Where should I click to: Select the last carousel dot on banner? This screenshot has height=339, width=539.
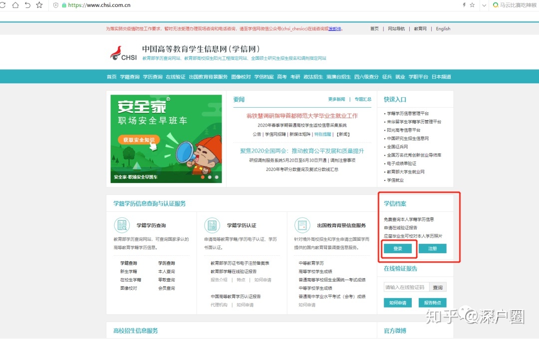(x=217, y=177)
